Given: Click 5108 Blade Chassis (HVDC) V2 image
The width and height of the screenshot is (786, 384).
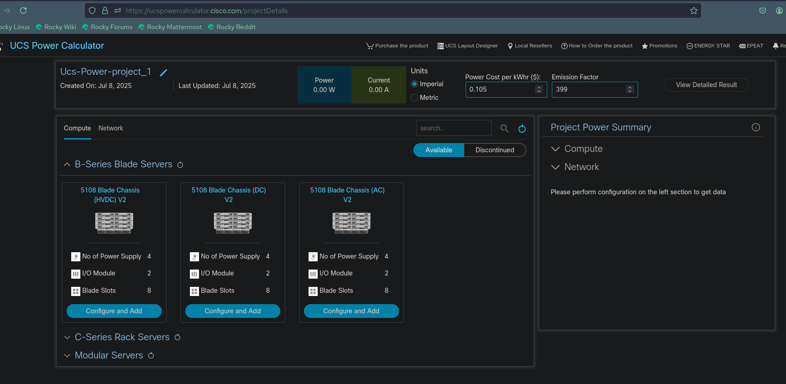Looking at the screenshot, I should 114,223.
